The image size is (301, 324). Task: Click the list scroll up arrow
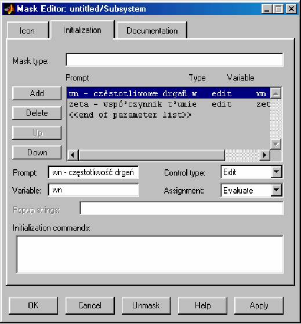pos(275,93)
